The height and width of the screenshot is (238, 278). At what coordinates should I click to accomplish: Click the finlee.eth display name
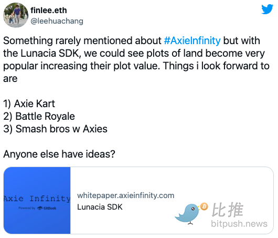(x=49, y=11)
